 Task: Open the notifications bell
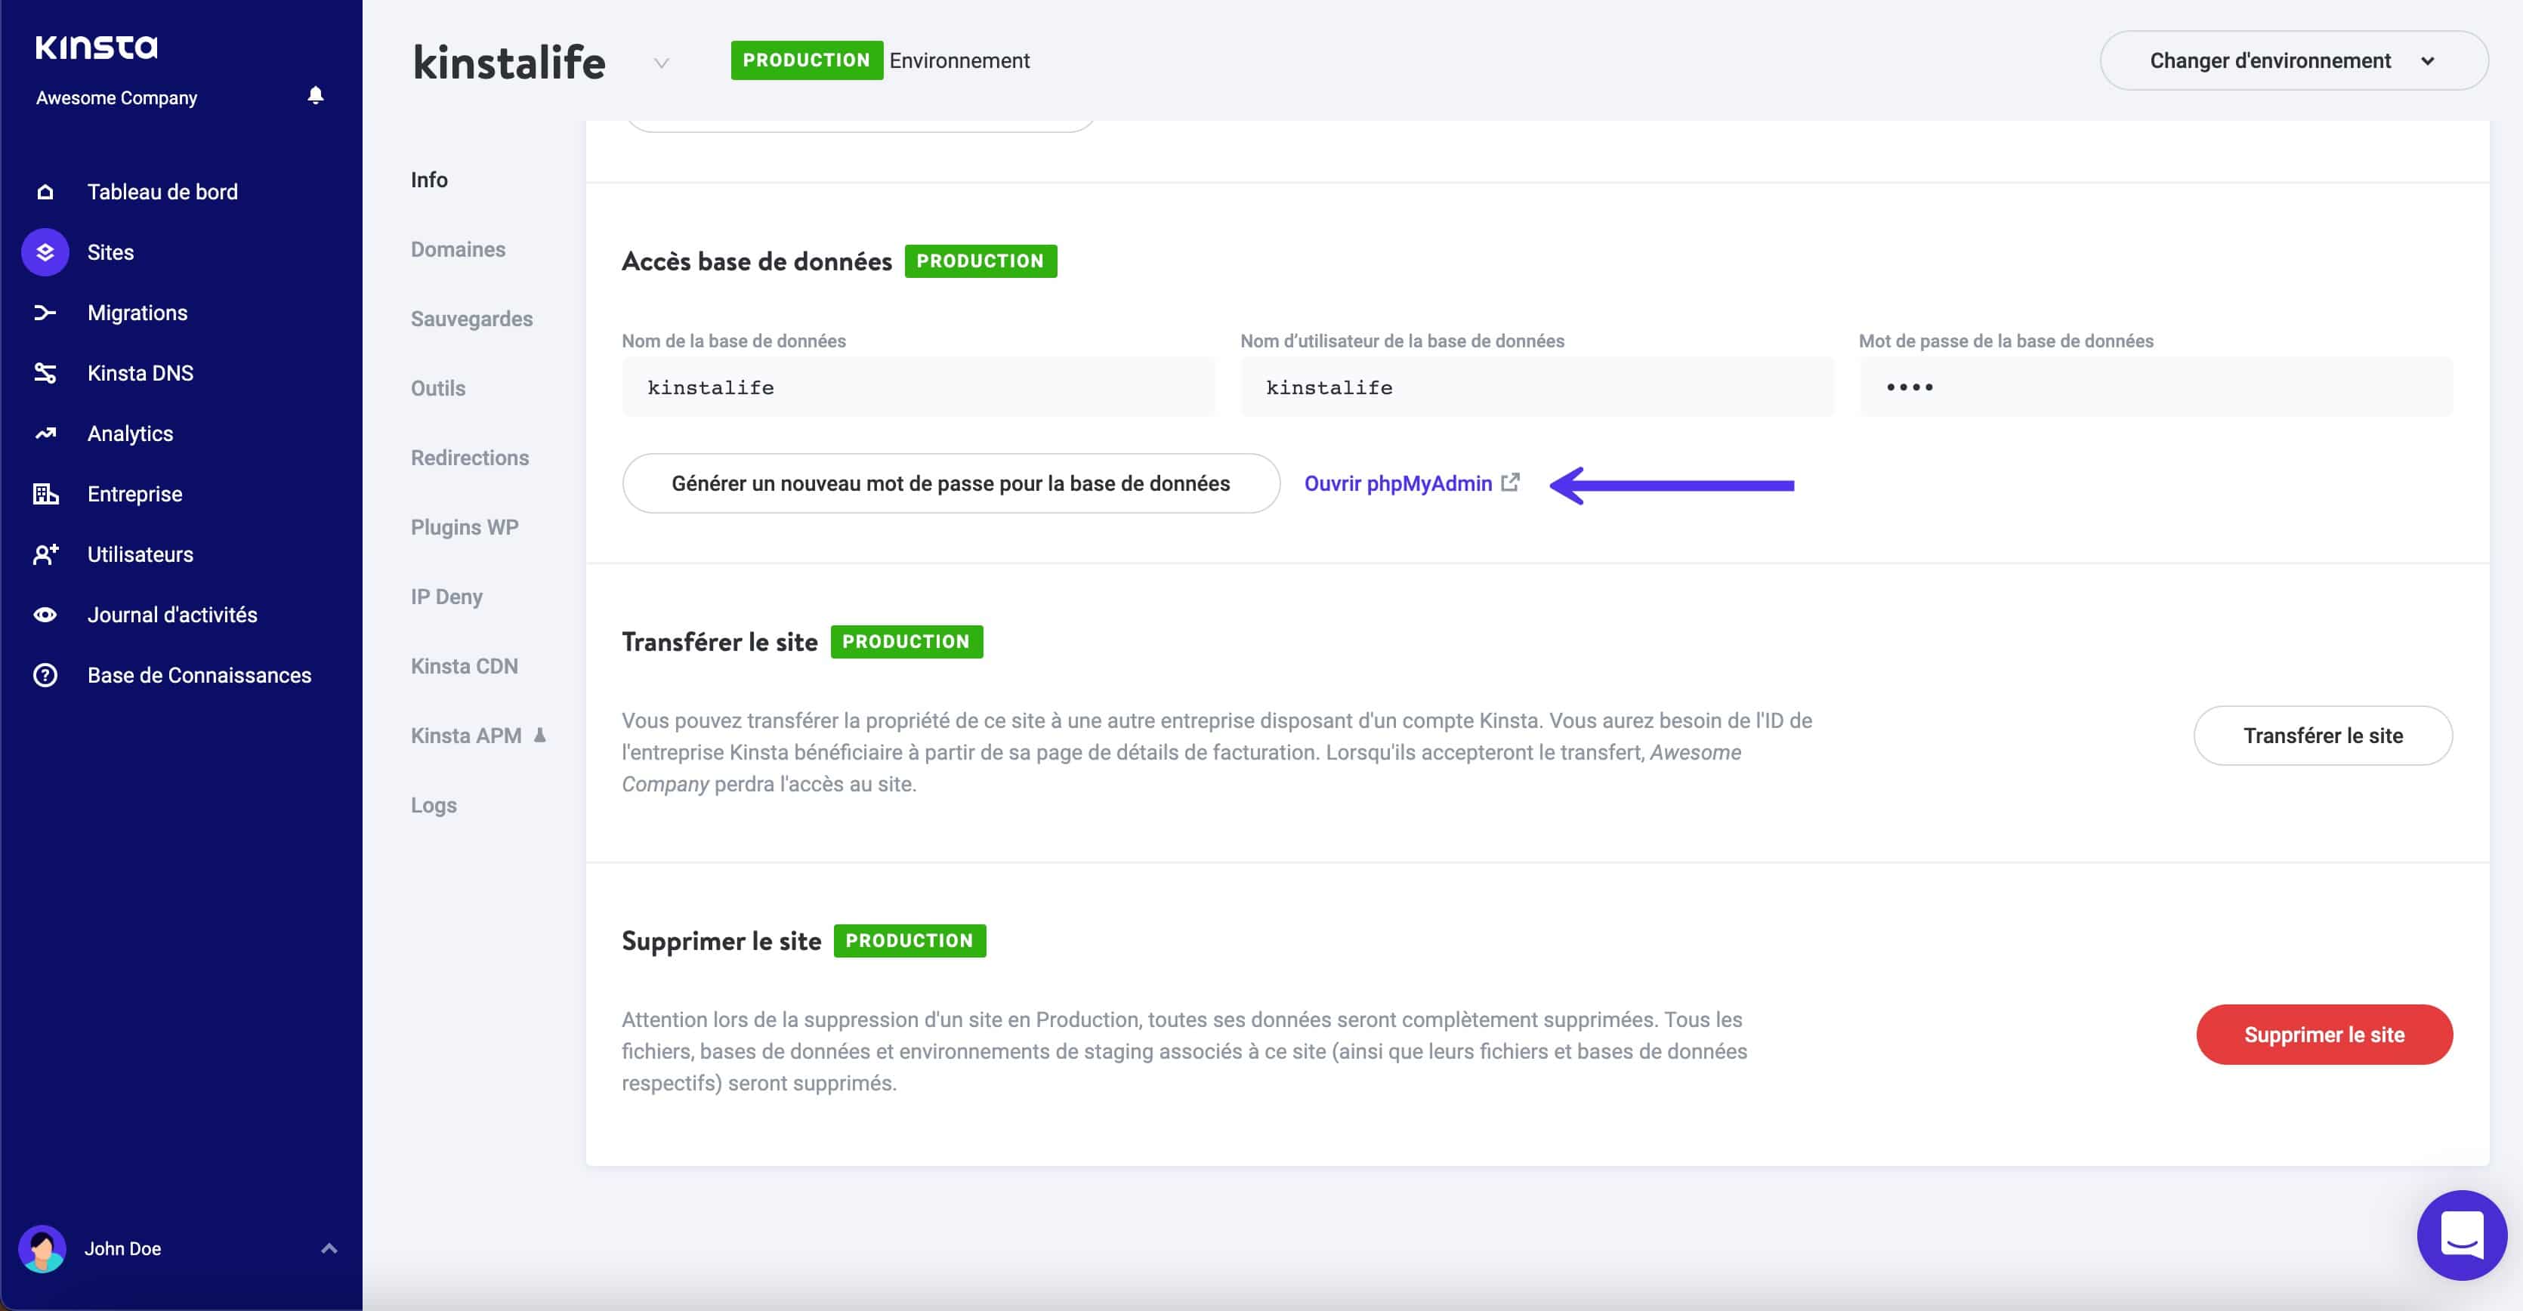[316, 95]
